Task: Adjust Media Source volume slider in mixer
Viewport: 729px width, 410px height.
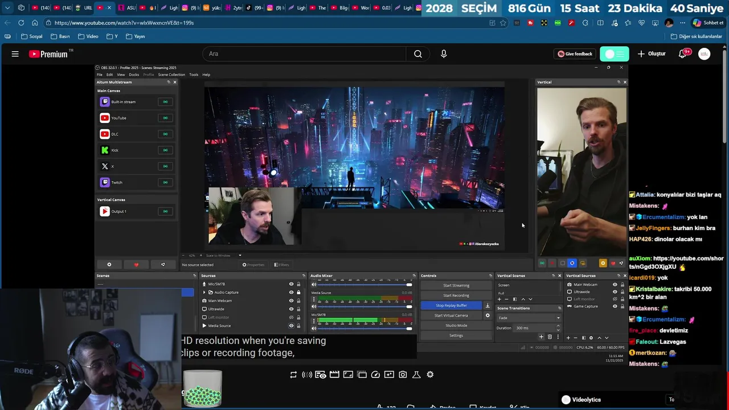Action: [x=364, y=306]
